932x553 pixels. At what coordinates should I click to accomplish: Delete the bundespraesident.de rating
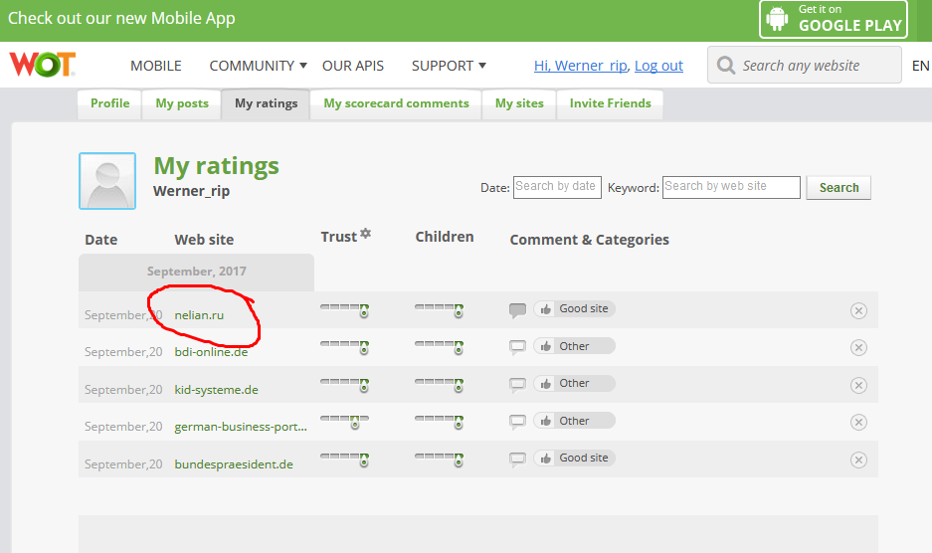click(x=858, y=460)
